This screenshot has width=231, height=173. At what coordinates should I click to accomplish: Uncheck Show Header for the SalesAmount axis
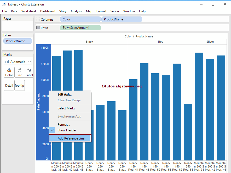(x=67, y=130)
